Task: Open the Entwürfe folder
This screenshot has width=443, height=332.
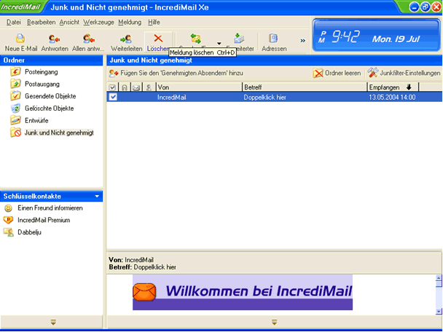Action: coord(36,121)
